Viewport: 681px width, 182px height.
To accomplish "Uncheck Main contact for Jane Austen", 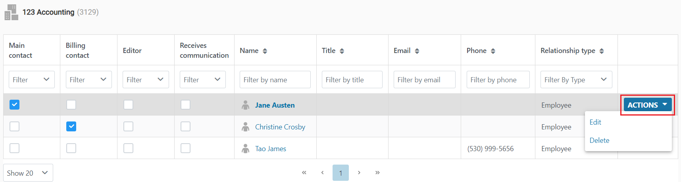I will [x=14, y=104].
